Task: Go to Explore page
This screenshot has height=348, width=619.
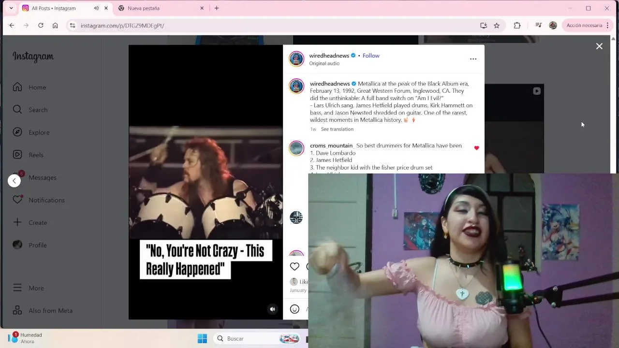Action: point(31,132)
